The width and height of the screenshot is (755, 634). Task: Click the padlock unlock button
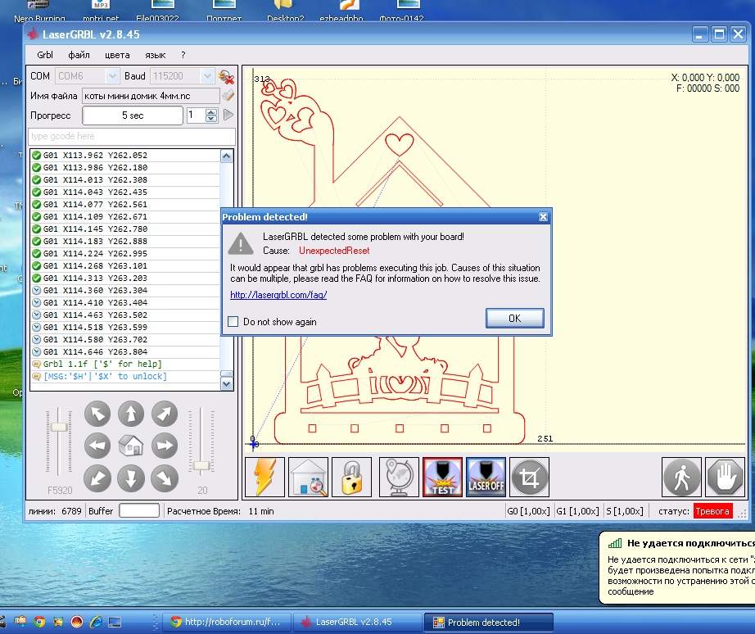coord(351,477)
